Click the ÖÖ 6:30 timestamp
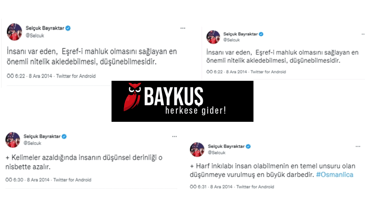365x203 pixels. point(14,180)
